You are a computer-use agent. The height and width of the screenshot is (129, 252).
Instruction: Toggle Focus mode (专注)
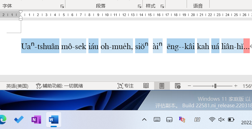(125, 86)
